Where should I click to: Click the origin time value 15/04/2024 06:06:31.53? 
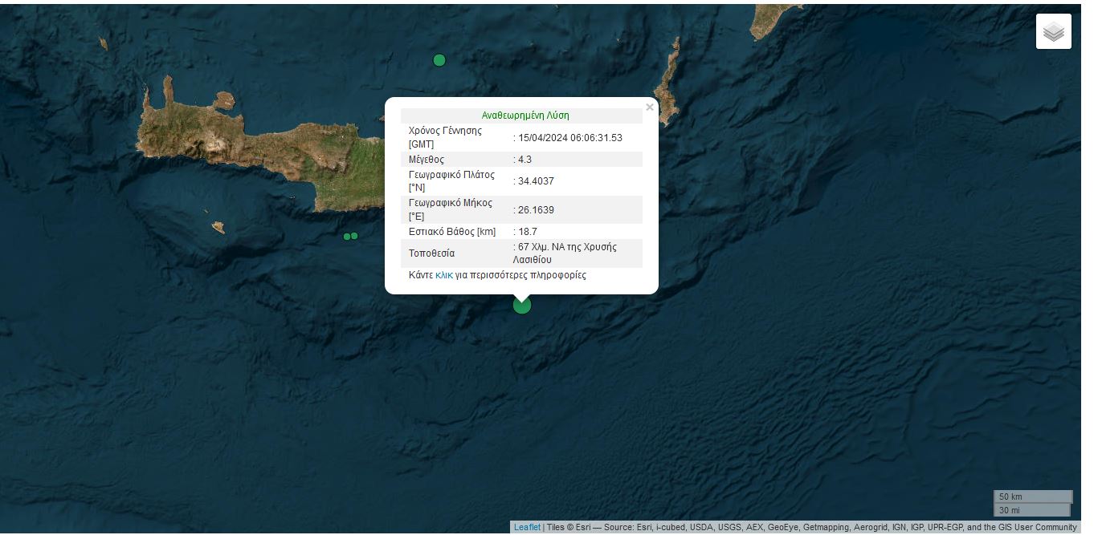click(x=569, y=138)
